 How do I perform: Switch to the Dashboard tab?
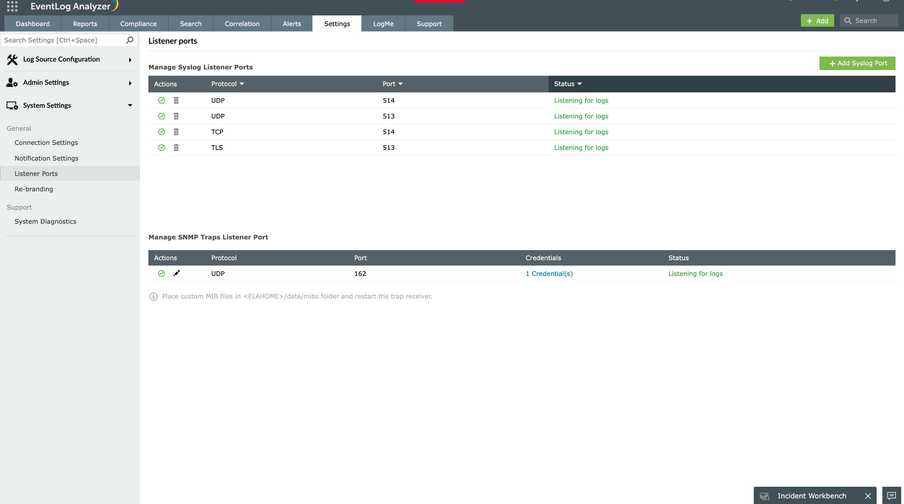coord(33,24)
